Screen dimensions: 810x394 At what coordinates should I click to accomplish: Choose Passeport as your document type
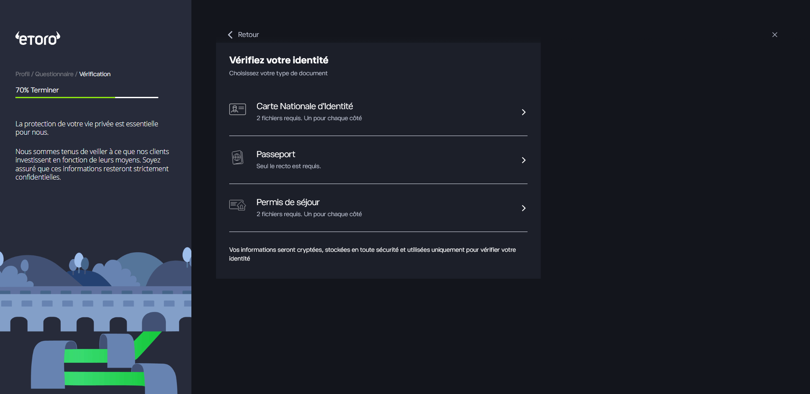click(378, 160)
